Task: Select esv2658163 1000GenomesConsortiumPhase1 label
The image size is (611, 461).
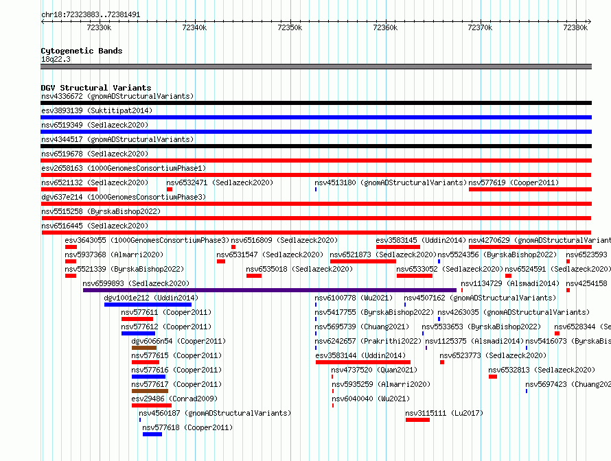Action: coord(124,168)
